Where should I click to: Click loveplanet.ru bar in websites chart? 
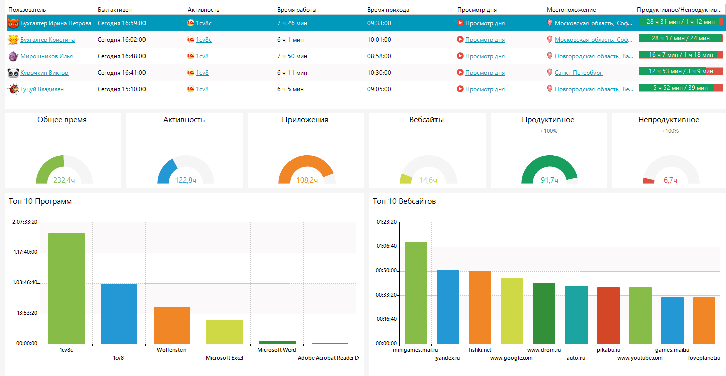click(704, 320)
